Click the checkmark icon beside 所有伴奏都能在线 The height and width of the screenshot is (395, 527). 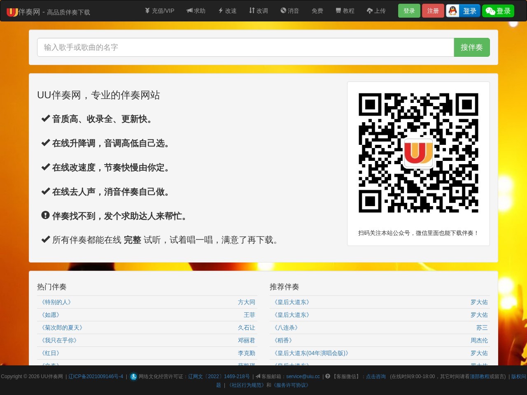pyautogui.click(x=45, y=239)
